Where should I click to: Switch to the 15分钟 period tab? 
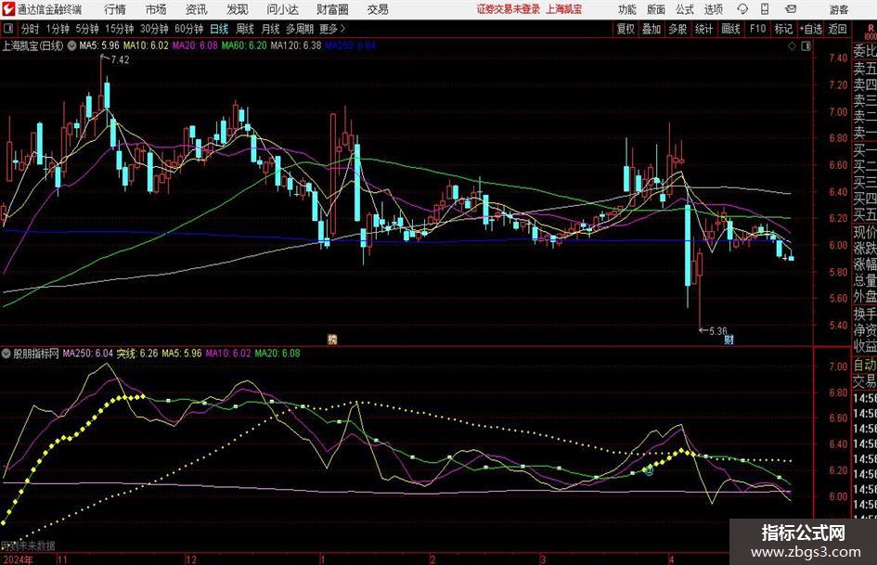(120, 29)
